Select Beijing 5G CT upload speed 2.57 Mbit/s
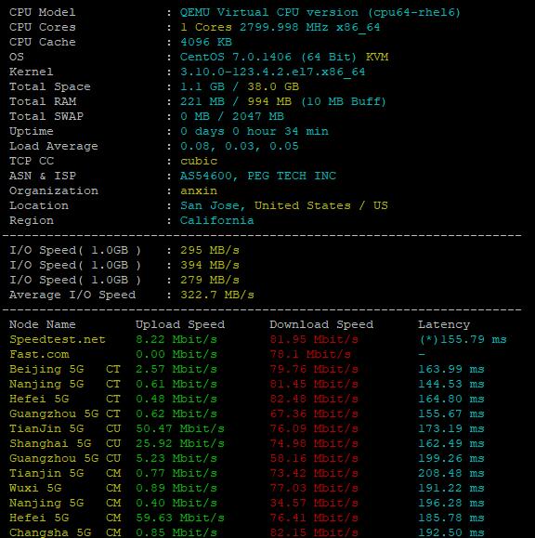The height and width of the screenshot is (538, 535). click(x=176, y=369)
